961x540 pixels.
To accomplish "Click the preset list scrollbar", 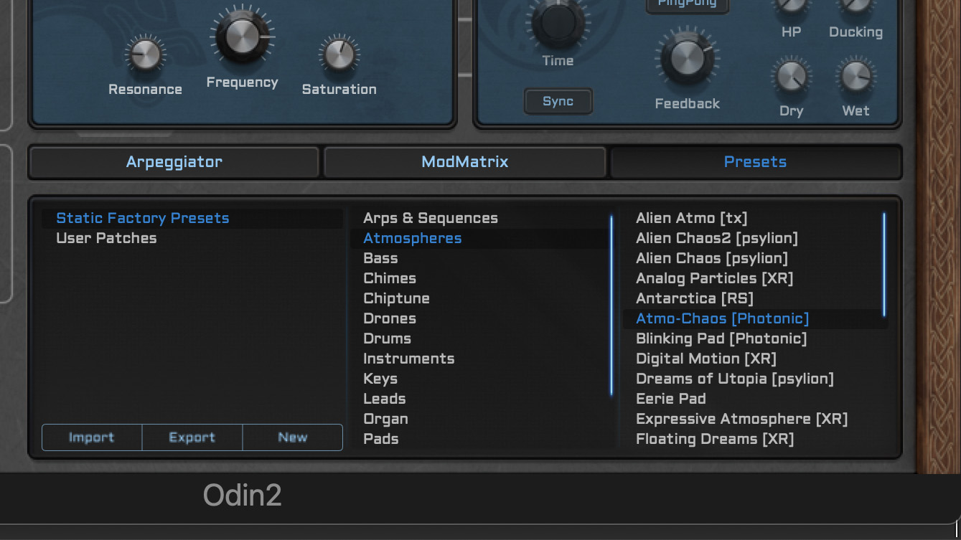I will click(884, 265).
